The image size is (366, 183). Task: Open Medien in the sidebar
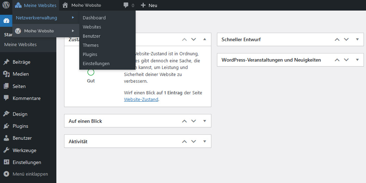(x=21, y=74)
